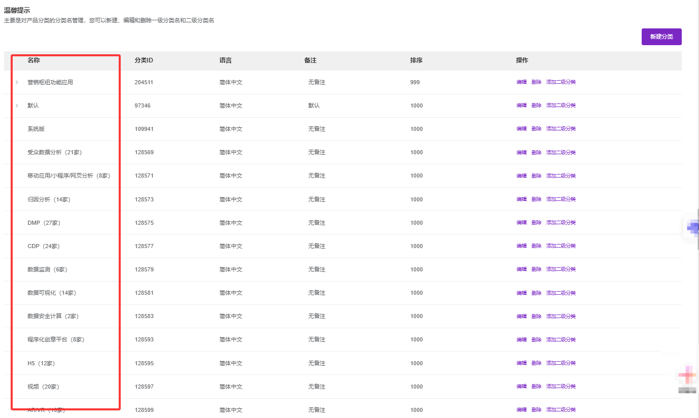The height and width of the screenshot is (418, 699).
Task: Delete the 默认 category
Action: (536, 106)
